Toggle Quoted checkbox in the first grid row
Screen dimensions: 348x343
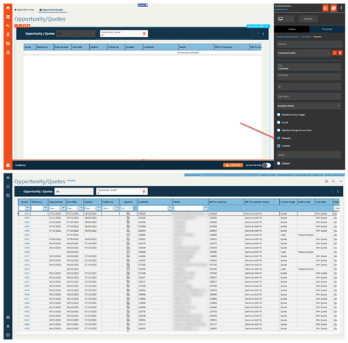[128, 213]
